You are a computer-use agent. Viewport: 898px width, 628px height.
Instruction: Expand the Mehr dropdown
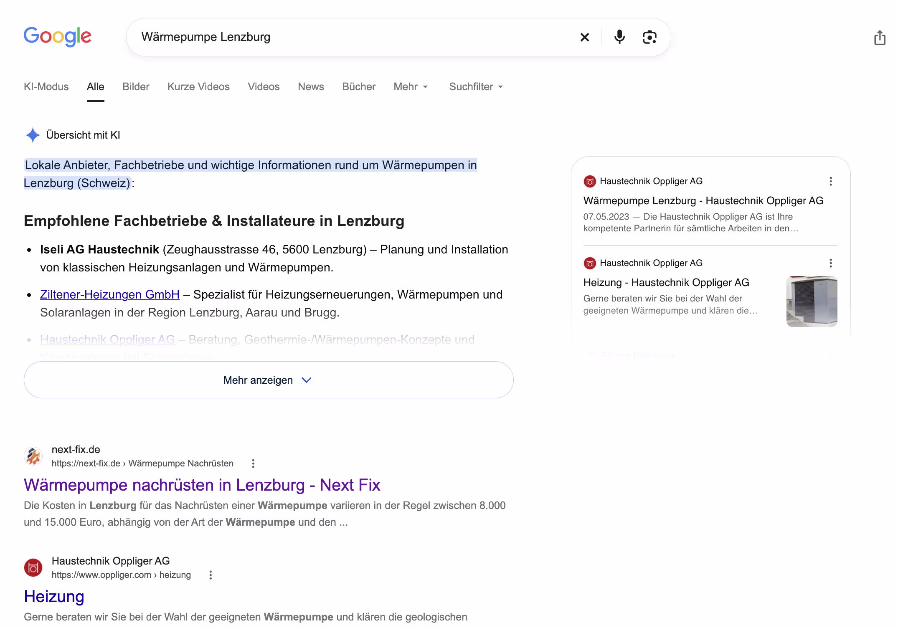[411, 86]
